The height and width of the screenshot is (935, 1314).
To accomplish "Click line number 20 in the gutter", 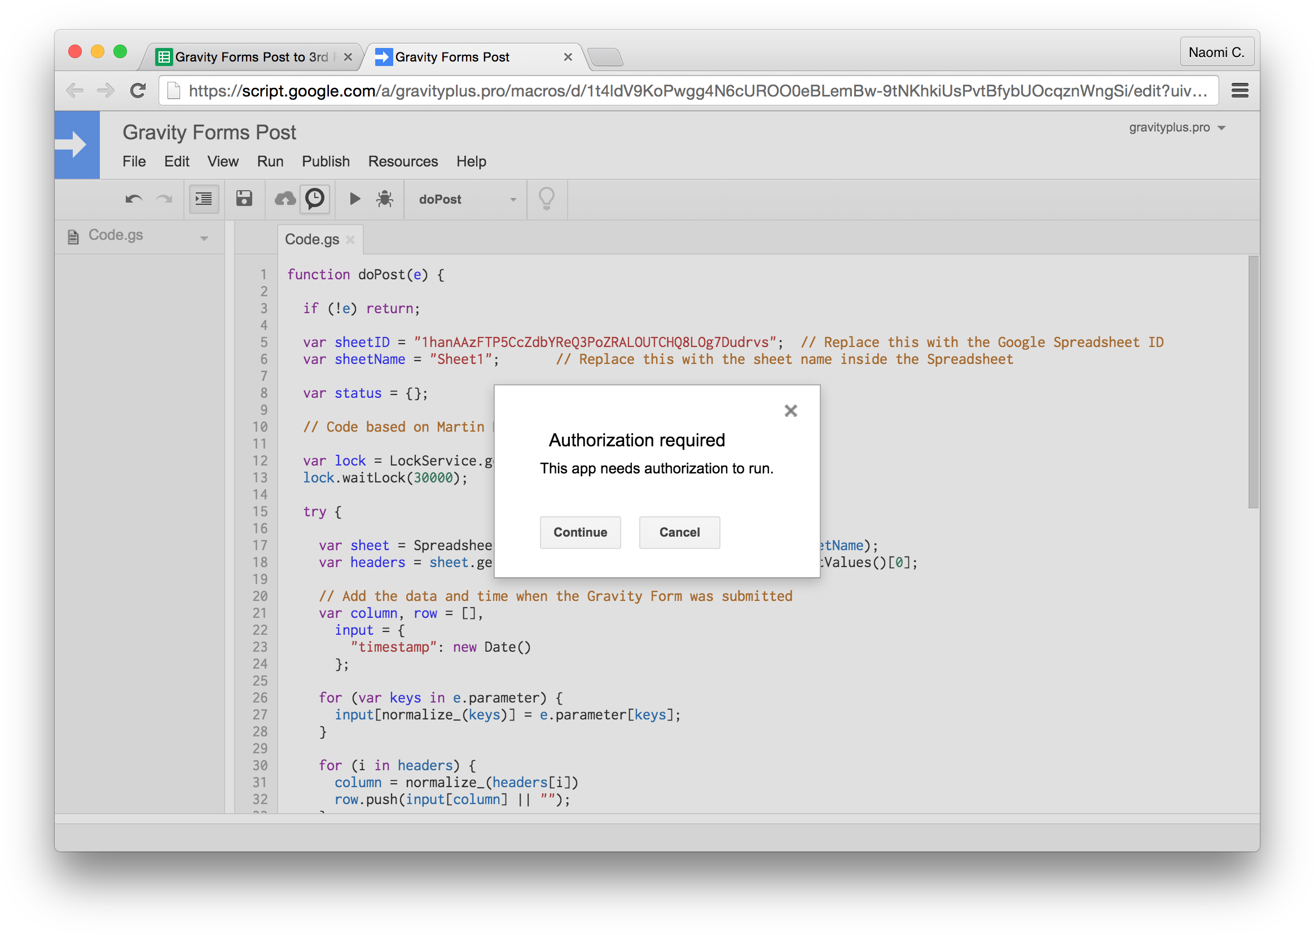I will 260,596.
